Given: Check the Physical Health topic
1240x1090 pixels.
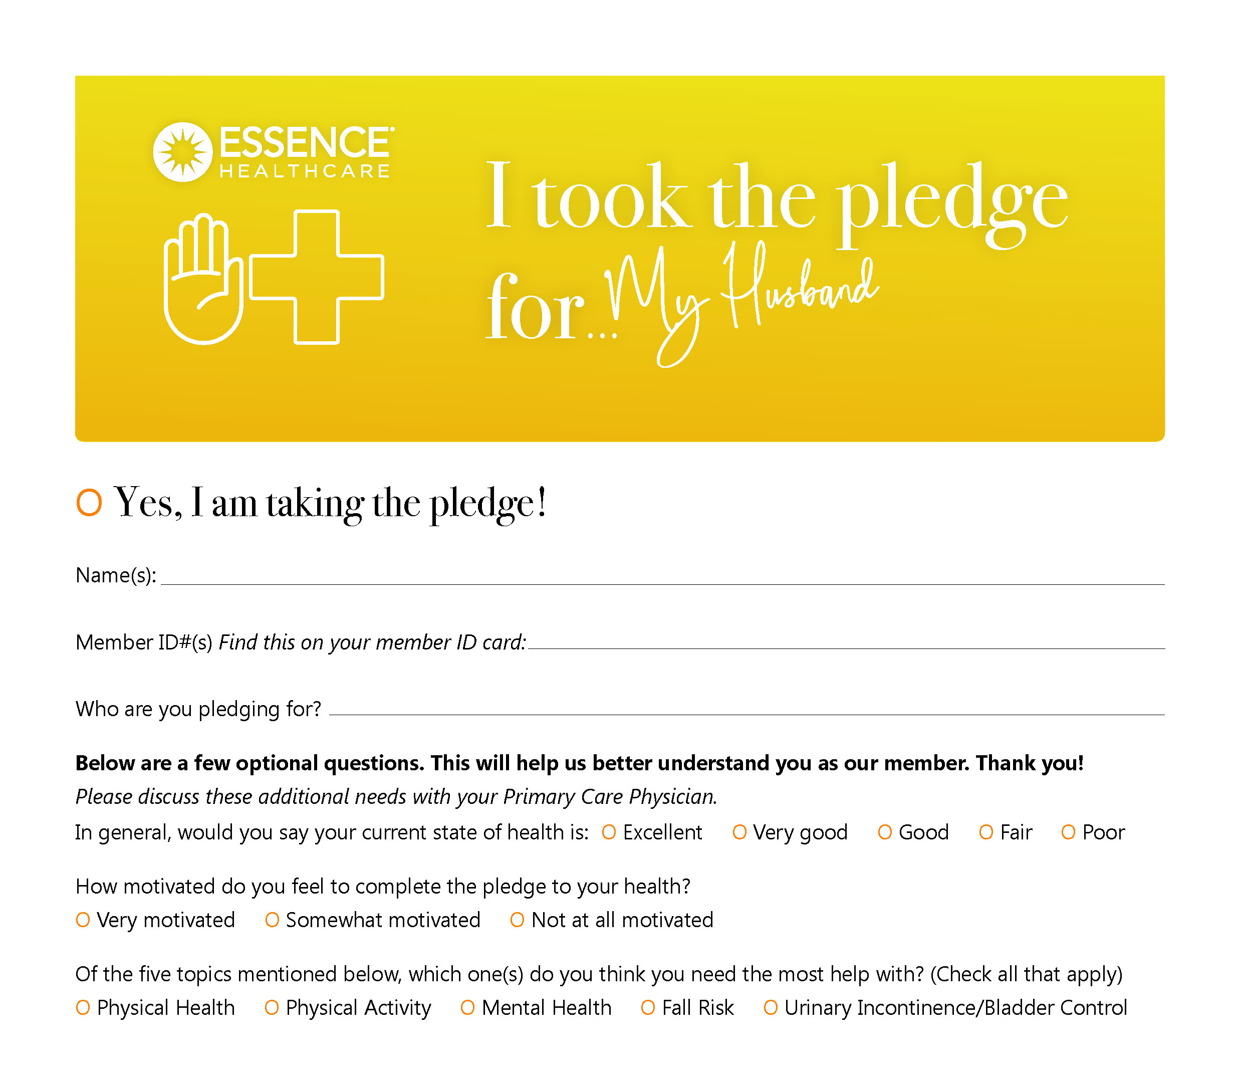Looking at the screenshot, I should tap(83, 1007).
